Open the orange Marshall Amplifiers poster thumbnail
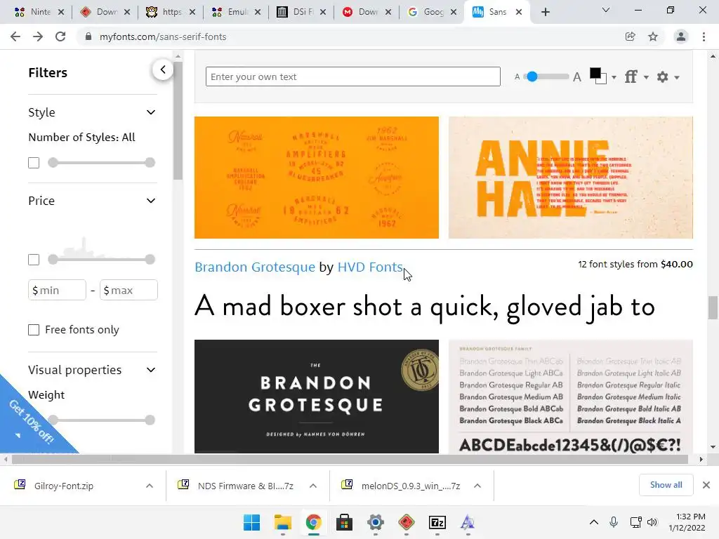This screenshot has width=719, height=539. (x=317, y=178)
